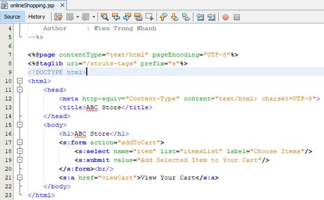Click the '--%>' comment end on line 5
The width and height of the screenshot is (324, 200).
[x=35, y=37]
